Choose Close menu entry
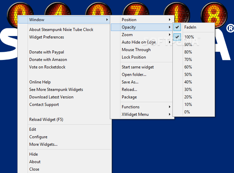Viewport: 234px width, 173px height. click(65, 169)
